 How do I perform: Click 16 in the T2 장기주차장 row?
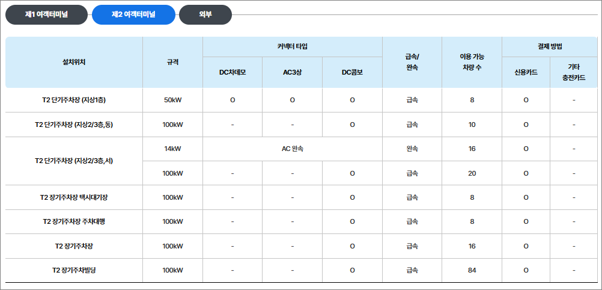(472, 245)
